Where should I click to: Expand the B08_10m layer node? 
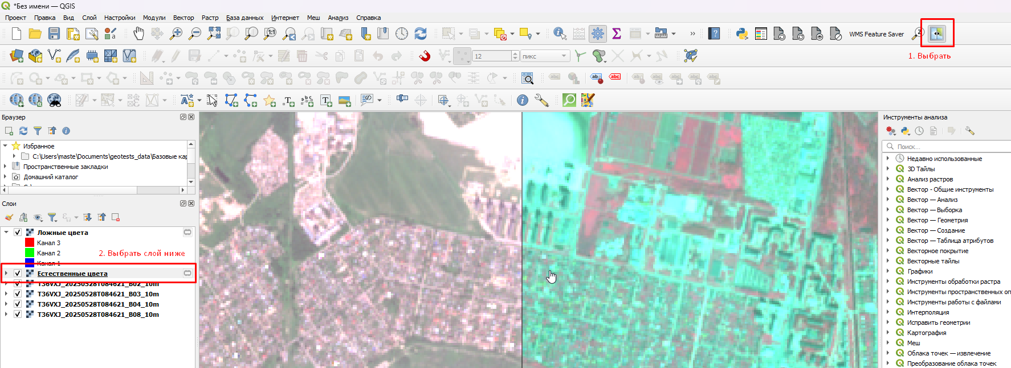6,315
